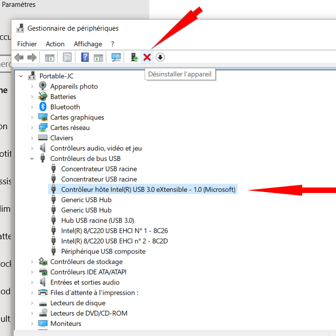Select Périphérique USB composite
336x336 pixels.
pyautogui.click(x=103, y=251)
